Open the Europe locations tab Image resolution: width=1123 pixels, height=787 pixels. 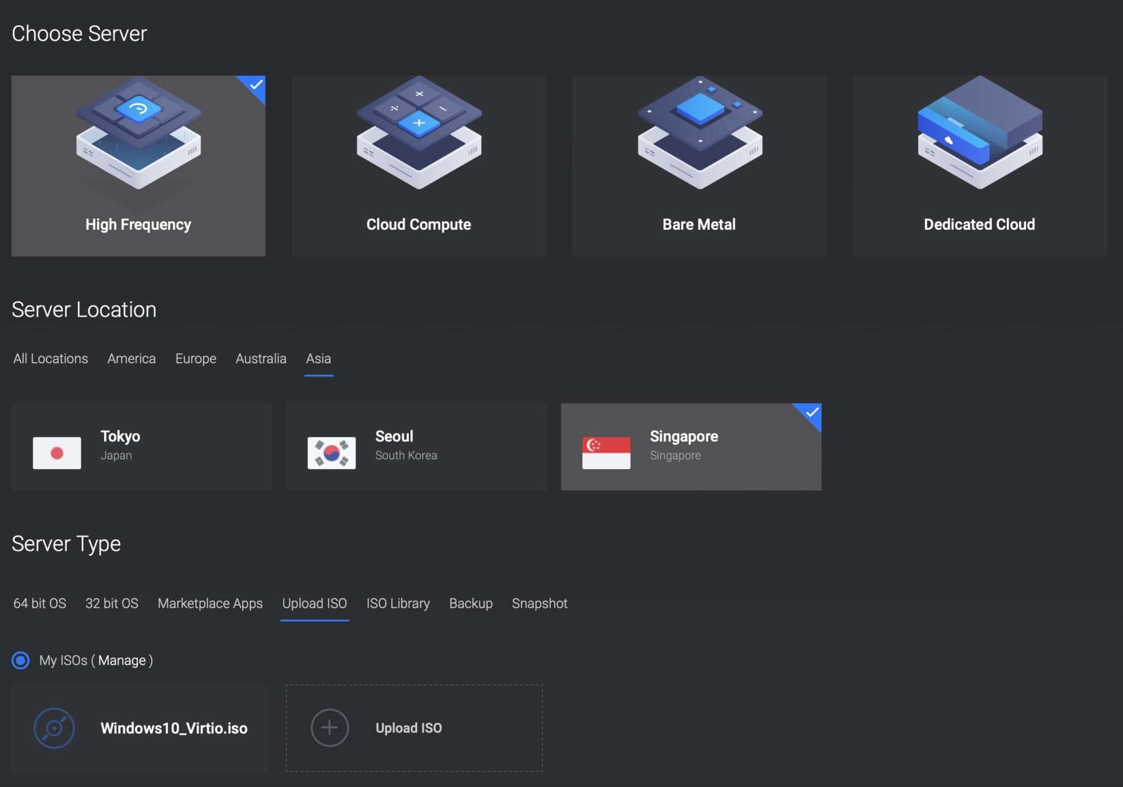[x=195, y=359]
